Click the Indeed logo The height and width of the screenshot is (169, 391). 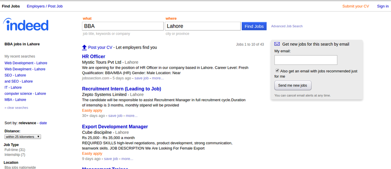26,25
